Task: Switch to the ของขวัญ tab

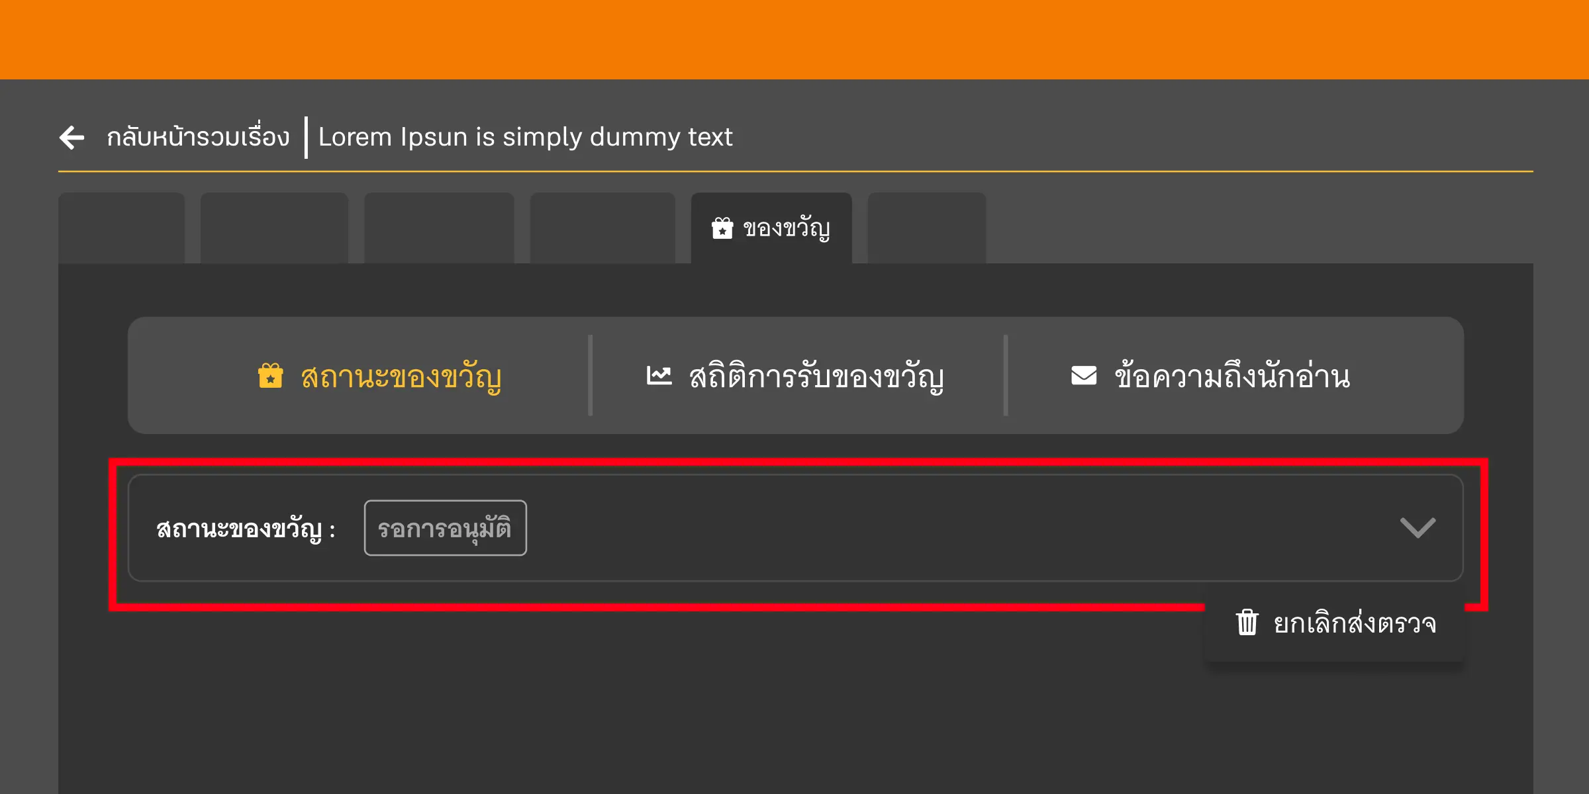Action: click(x=771, y=227)
